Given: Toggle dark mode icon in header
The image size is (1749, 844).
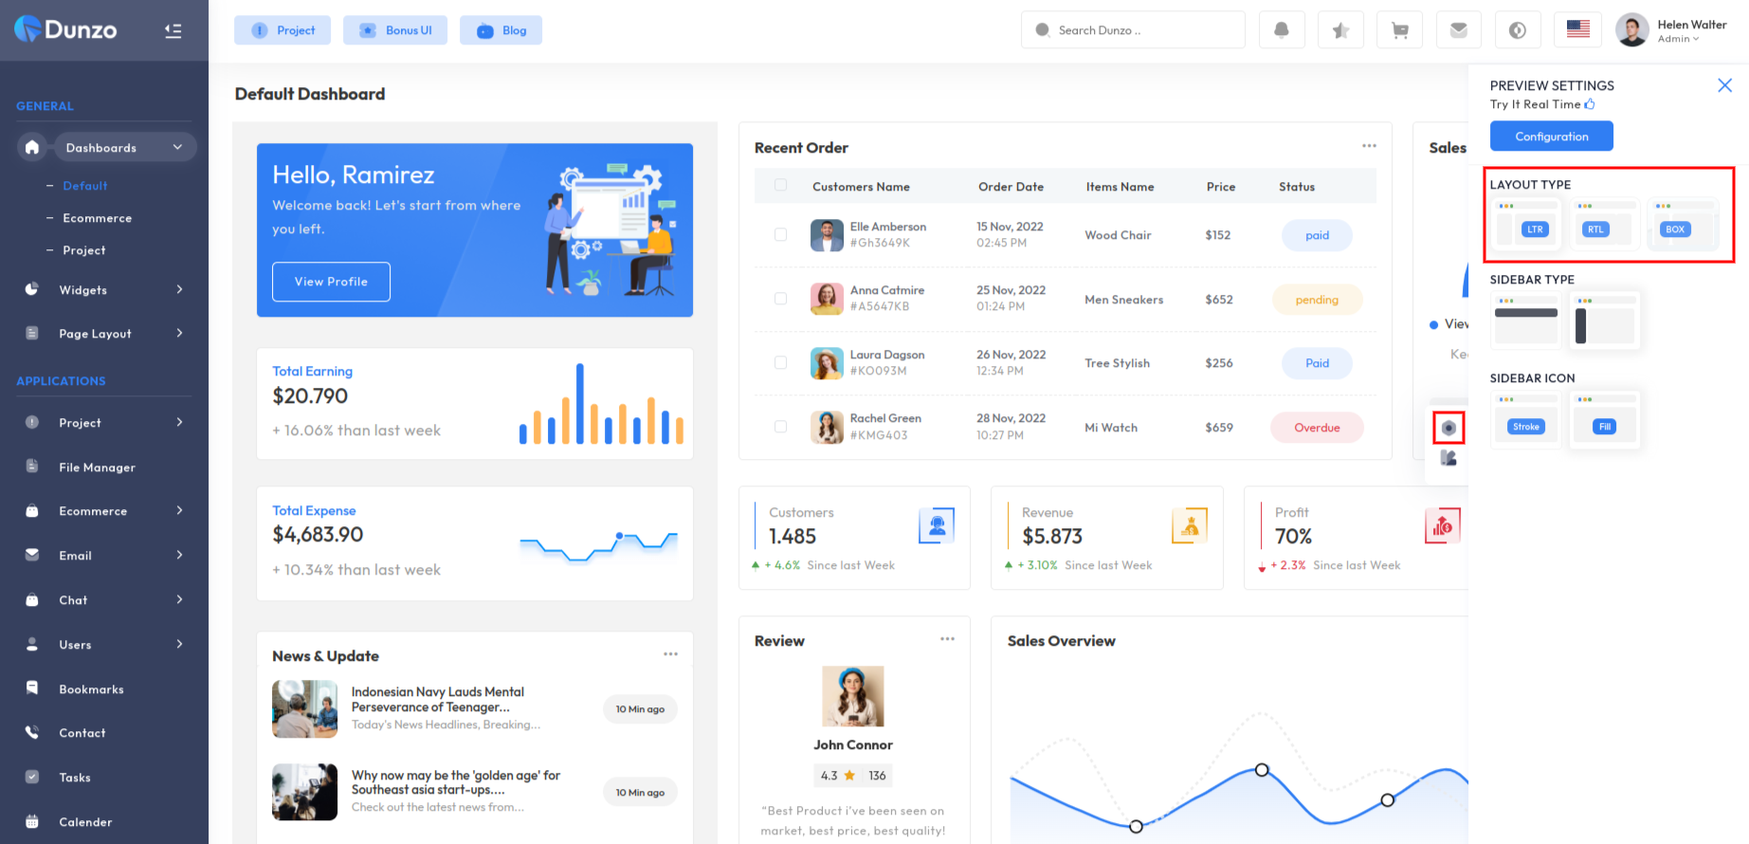Looking at the screenshot, I should (x=1518, y=30).
